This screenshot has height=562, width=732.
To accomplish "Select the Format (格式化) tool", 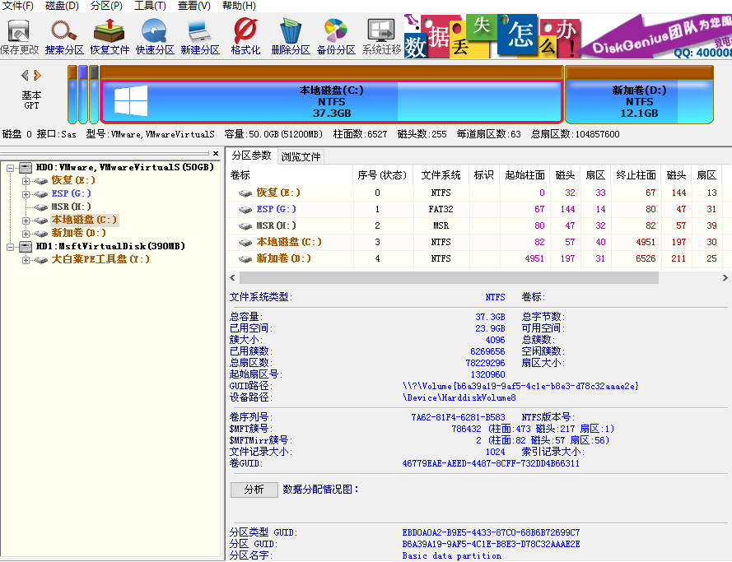I will (x=245, y=36).
